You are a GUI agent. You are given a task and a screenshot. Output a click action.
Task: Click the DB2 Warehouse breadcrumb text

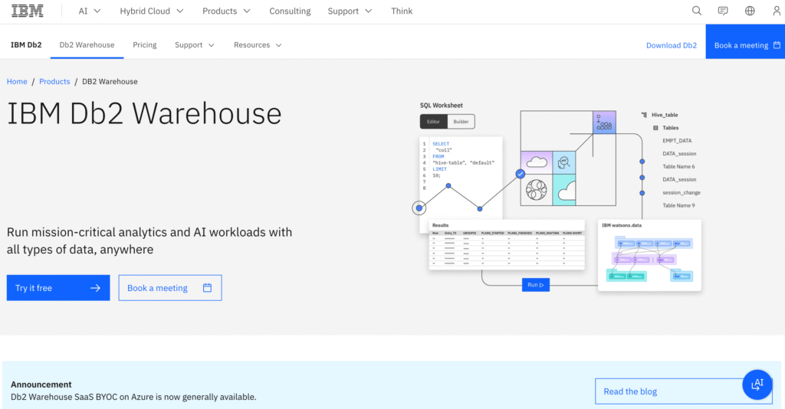click(110, 81)
